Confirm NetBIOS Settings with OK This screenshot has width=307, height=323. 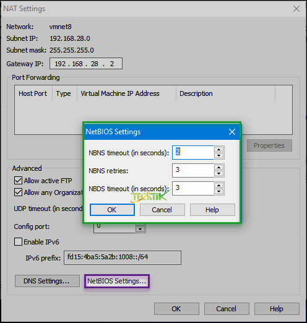(x=112, y=210)
